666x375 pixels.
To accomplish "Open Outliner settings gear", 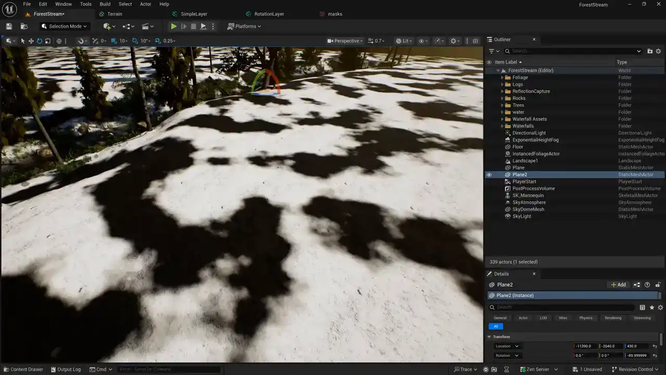I will (658, 51).
